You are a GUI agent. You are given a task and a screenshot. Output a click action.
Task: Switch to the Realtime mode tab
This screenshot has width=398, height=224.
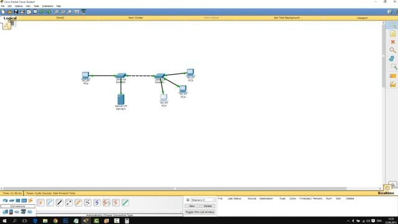[x=386, y=193]
